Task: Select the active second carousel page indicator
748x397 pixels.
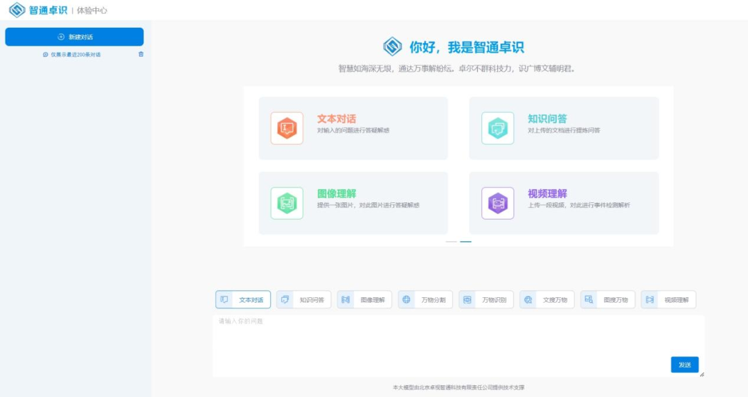Action: tap(465, 241)
